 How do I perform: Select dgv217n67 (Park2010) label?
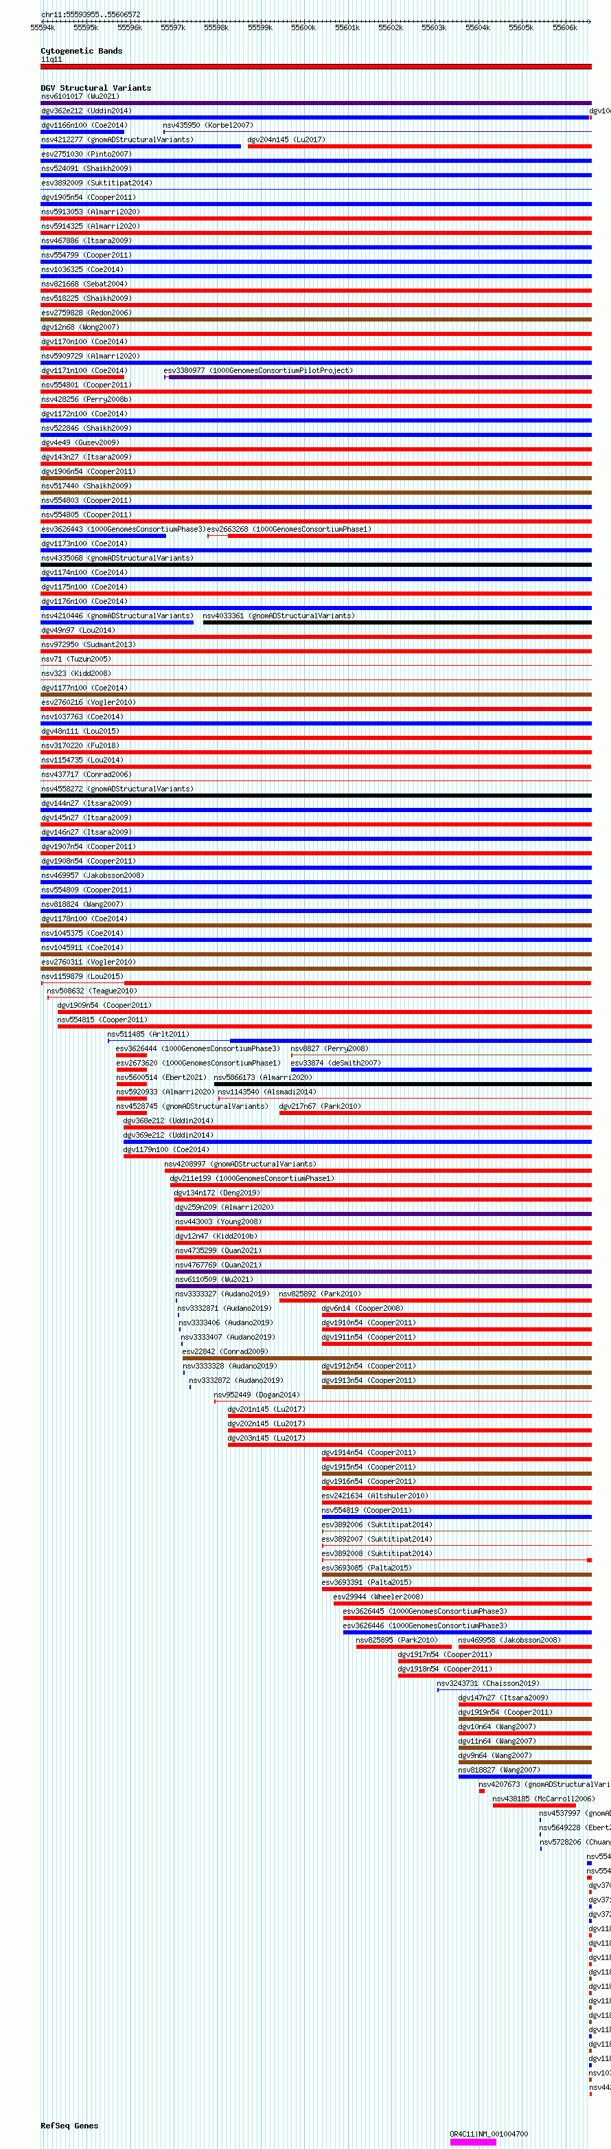tap(320, 1106)
